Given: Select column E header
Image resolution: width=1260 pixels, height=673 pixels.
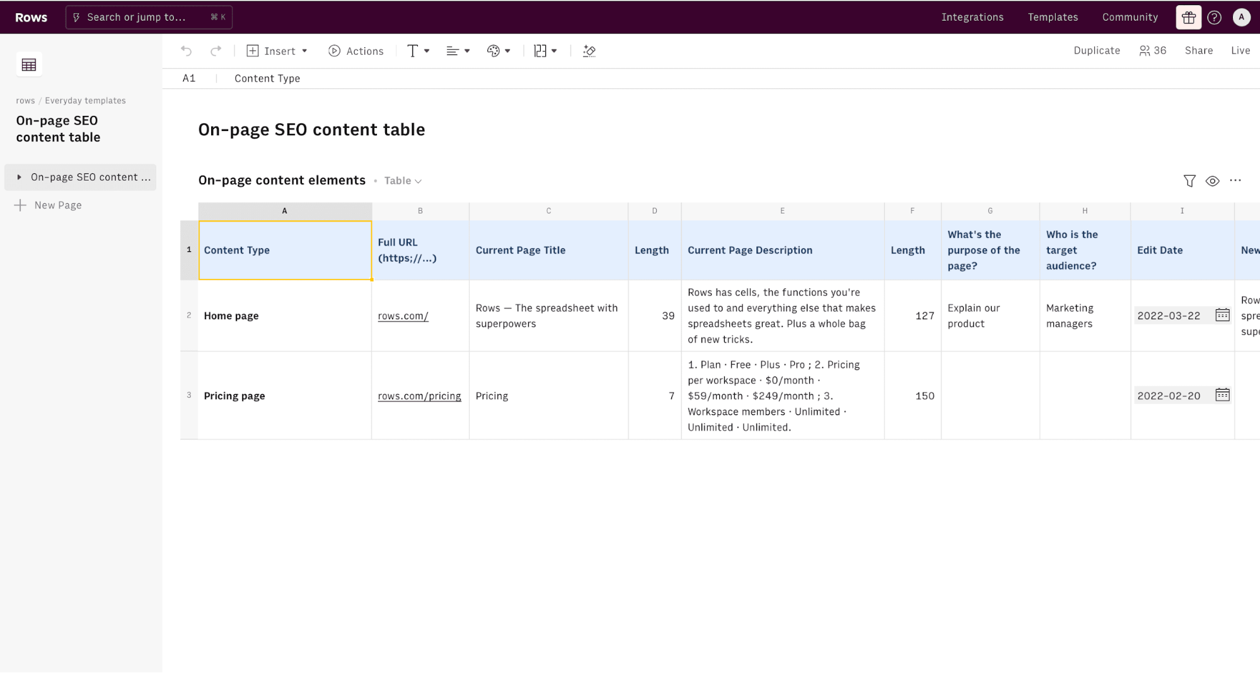Looking at the screenshot, I should (782, 211).
